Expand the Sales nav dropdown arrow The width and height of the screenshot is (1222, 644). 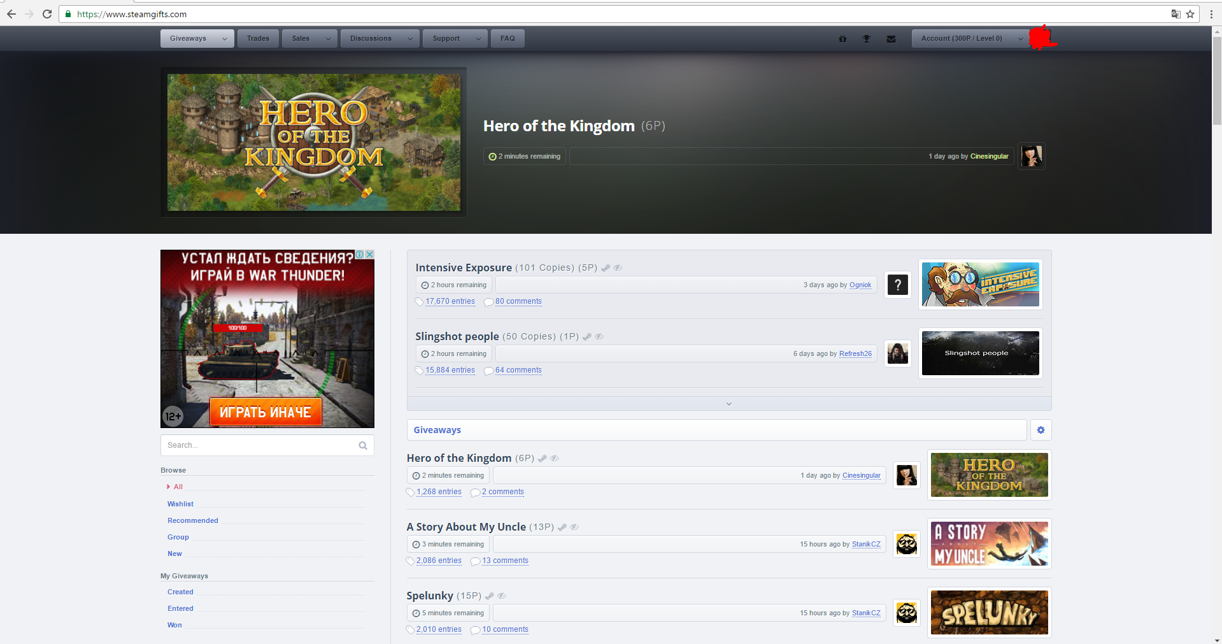tap(328, 39)
